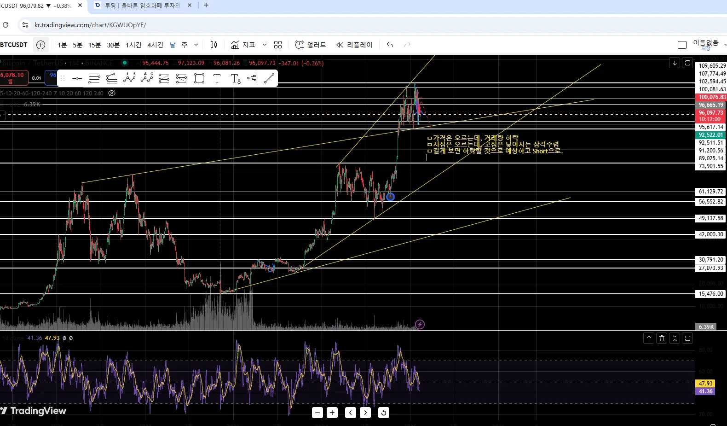Choose the Fibonacci channel tool
The image size is (727, 426).
pyautogui.click(x=181, y=78)
